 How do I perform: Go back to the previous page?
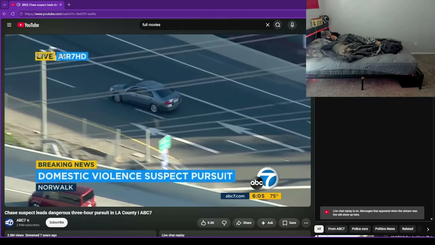[x=4, y=14]
